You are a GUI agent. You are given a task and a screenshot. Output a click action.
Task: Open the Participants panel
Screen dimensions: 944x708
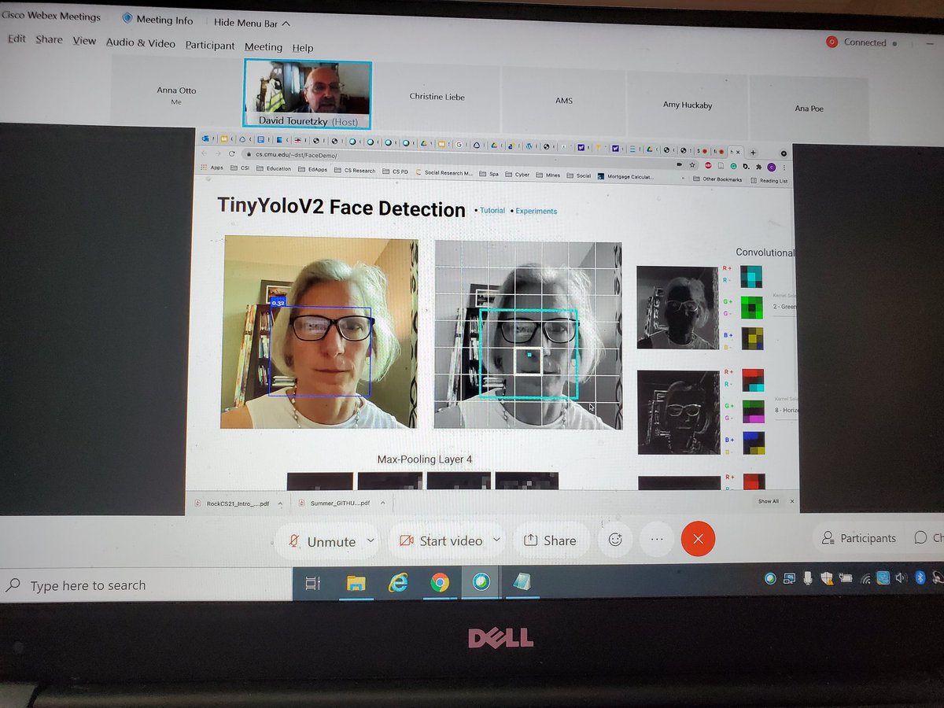coord(859,538)
